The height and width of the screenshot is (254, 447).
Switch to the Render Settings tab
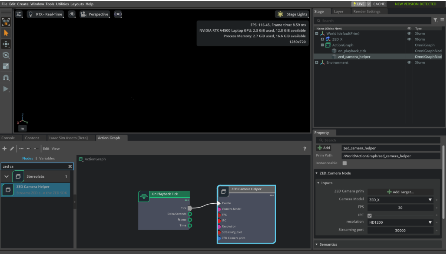click(367, 12)
